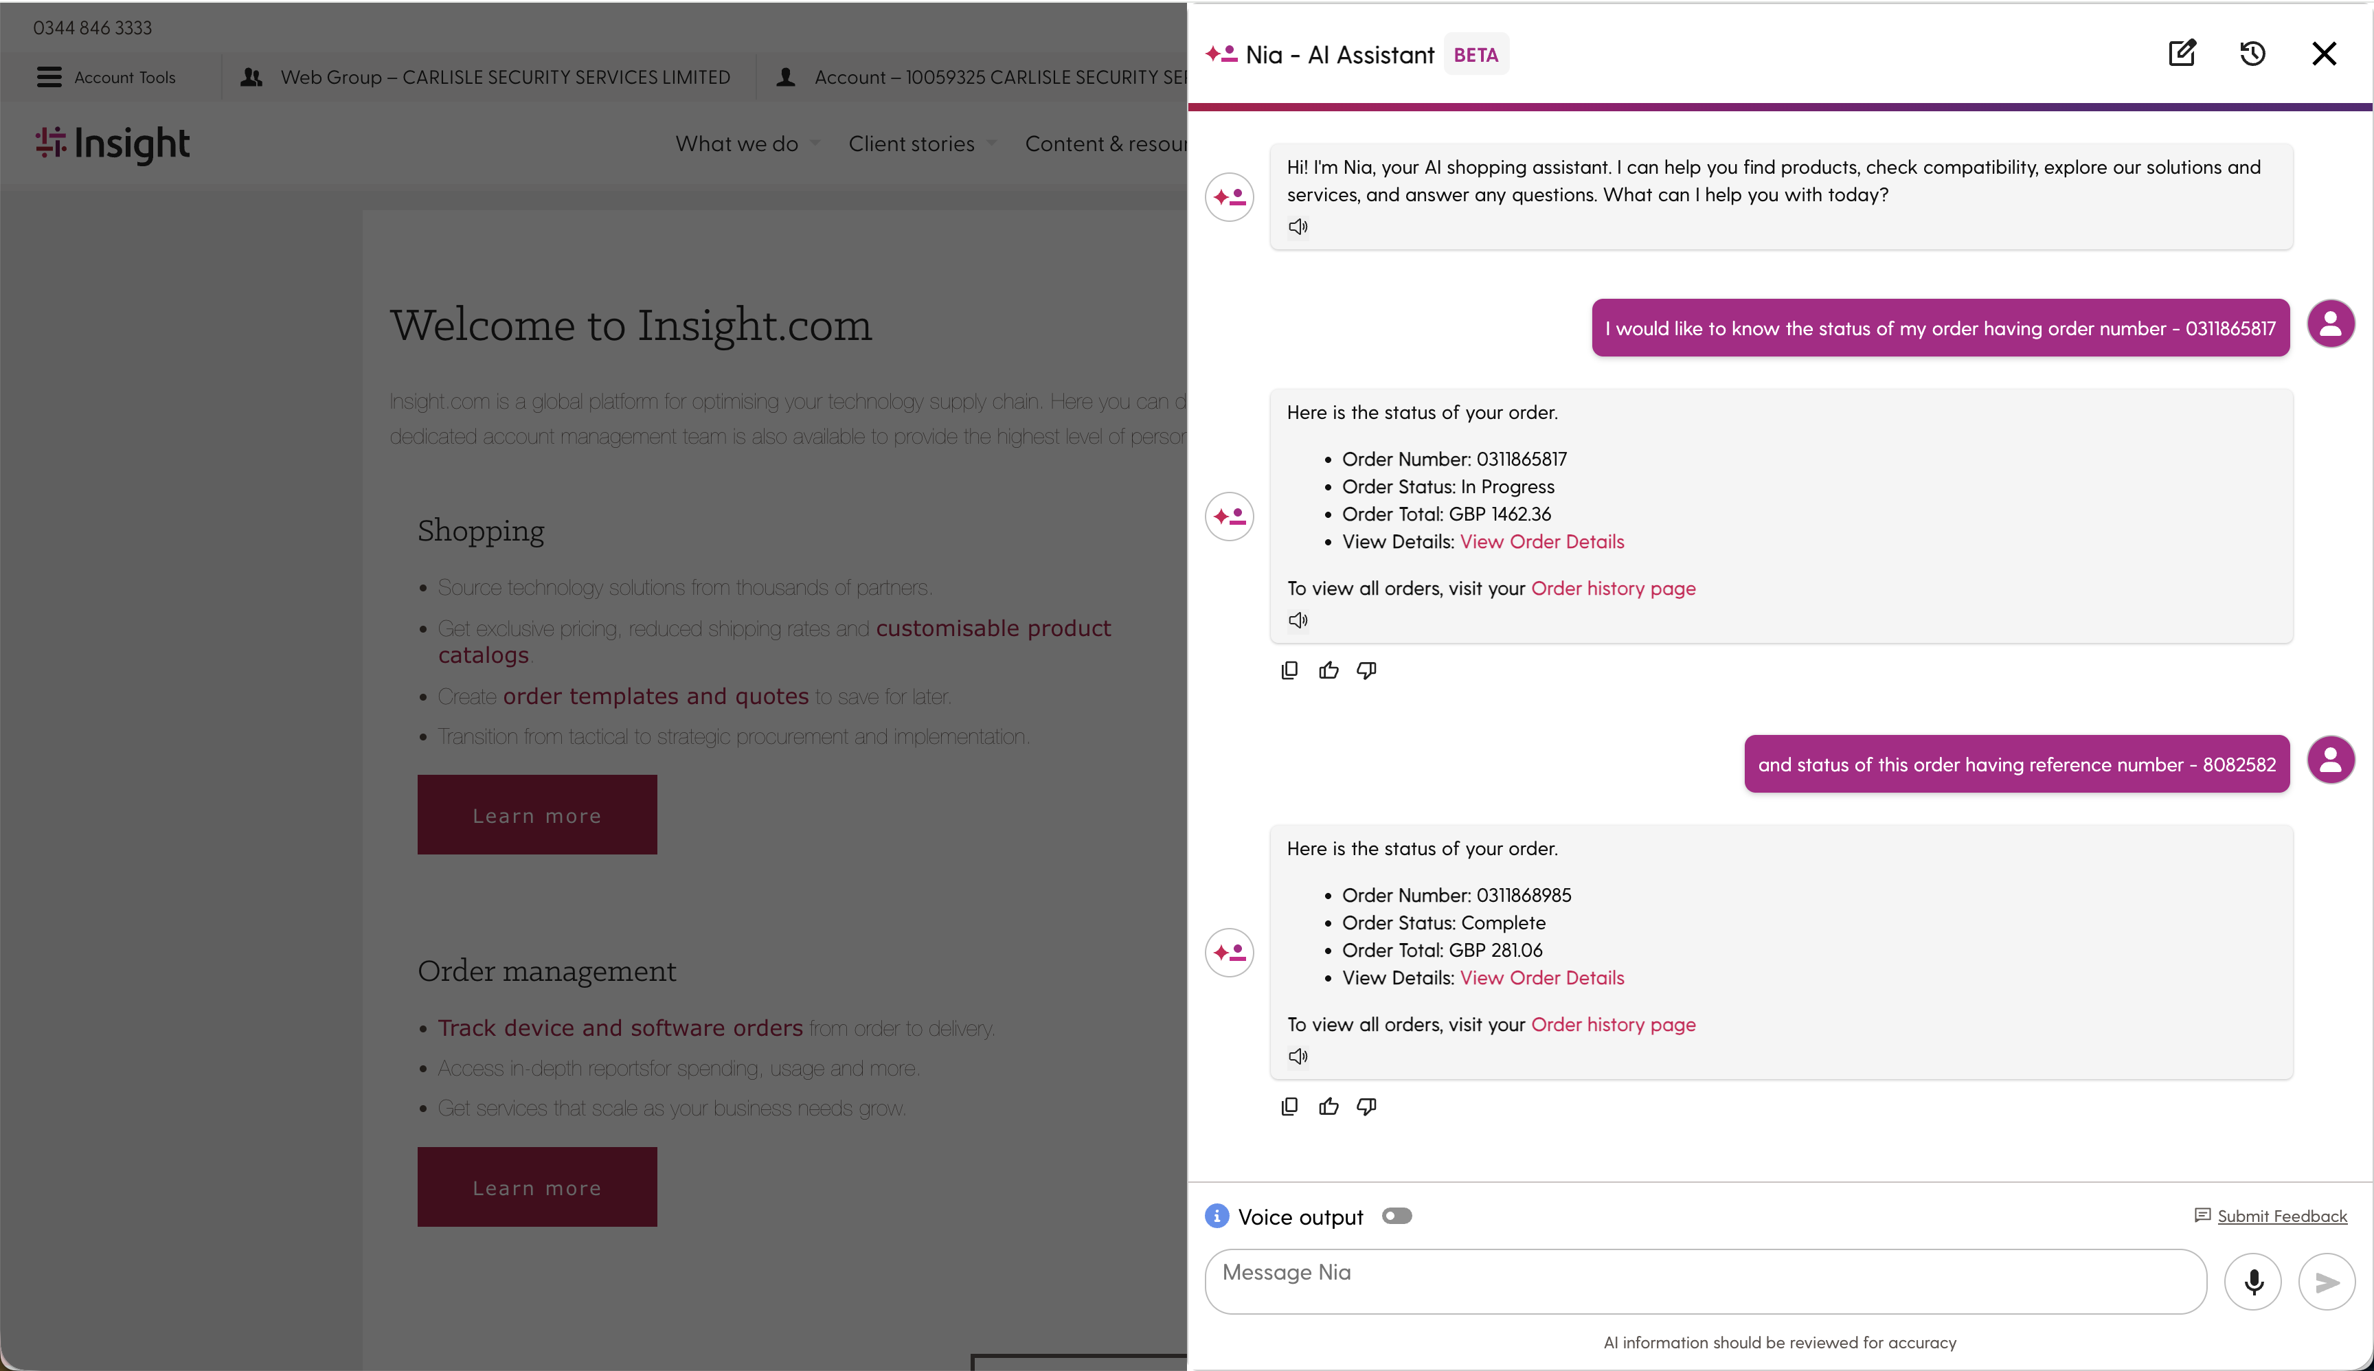Thumbs down the order 0311865817 reply

1366,670
